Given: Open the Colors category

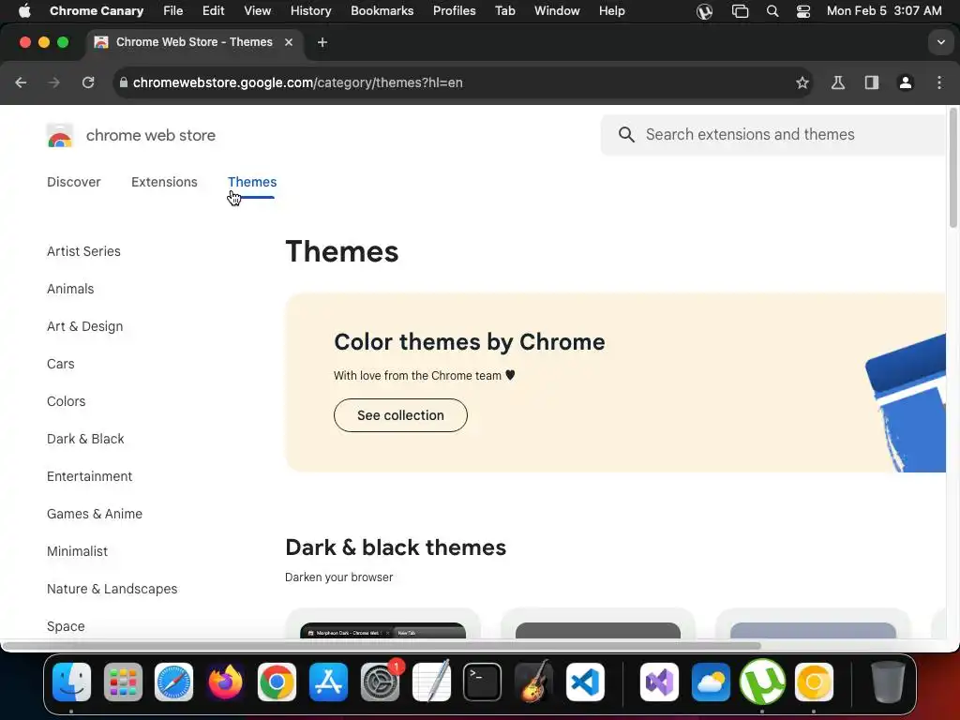Looking at the screenshot, I should (x=67, y=401).
